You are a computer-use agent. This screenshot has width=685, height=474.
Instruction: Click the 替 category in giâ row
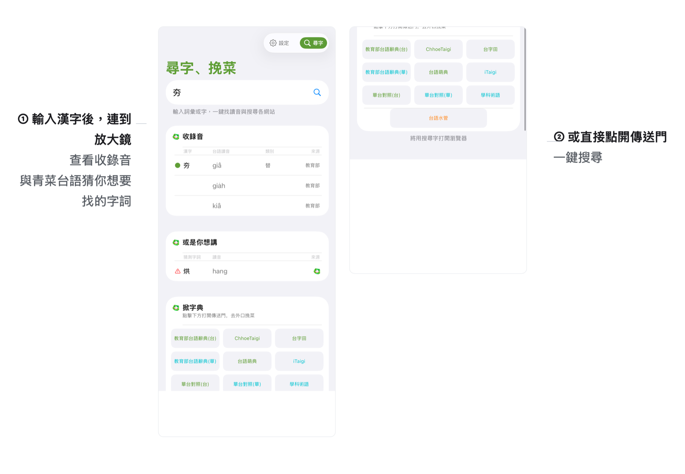point(268,165)
